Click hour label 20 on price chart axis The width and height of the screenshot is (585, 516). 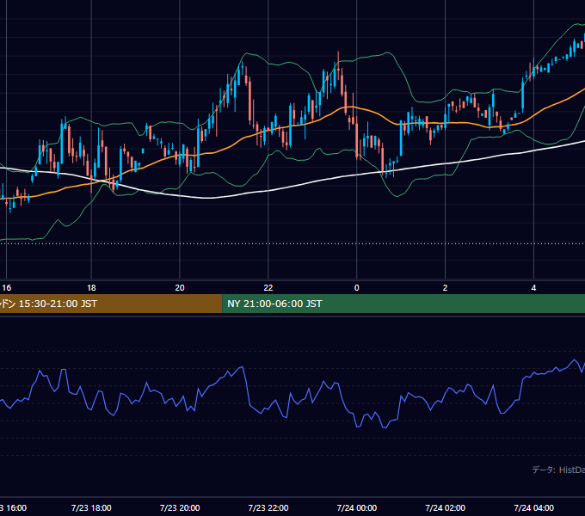(x=180, y=288)
